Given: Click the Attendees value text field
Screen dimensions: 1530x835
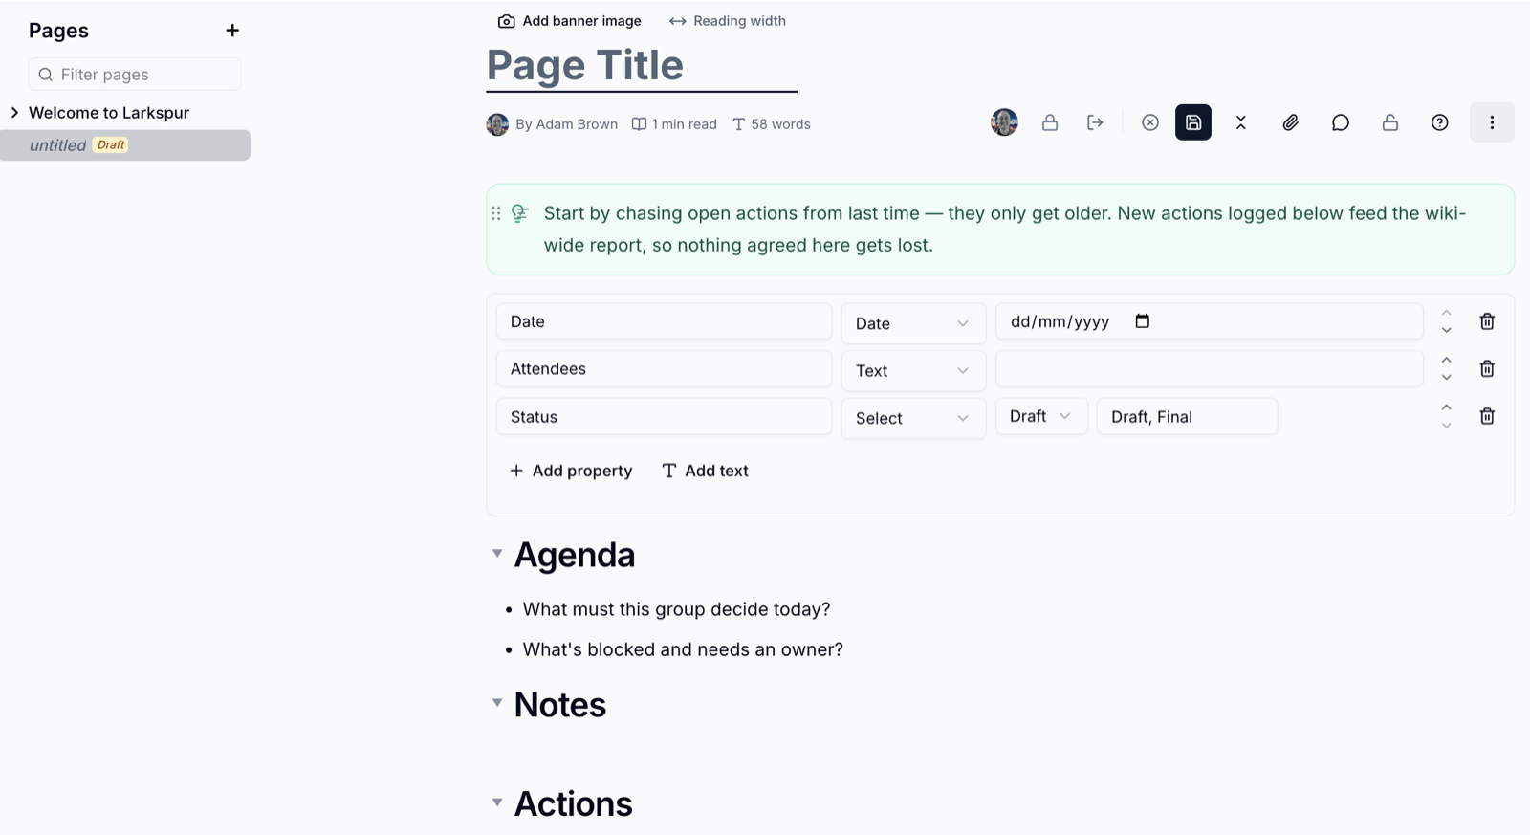Looking at the screenshot, I should tap(1210, 368).
